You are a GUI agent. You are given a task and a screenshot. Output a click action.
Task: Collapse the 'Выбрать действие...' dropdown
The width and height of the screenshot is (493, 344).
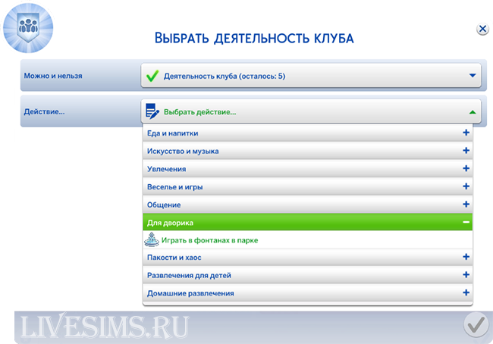pos(311,111)
